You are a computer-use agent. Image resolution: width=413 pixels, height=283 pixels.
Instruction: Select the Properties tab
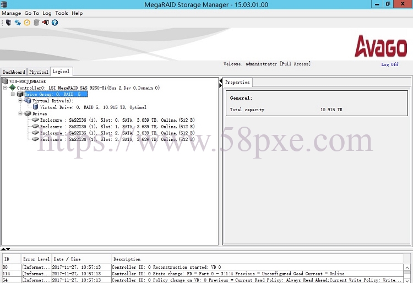click(x=237, y=82)
